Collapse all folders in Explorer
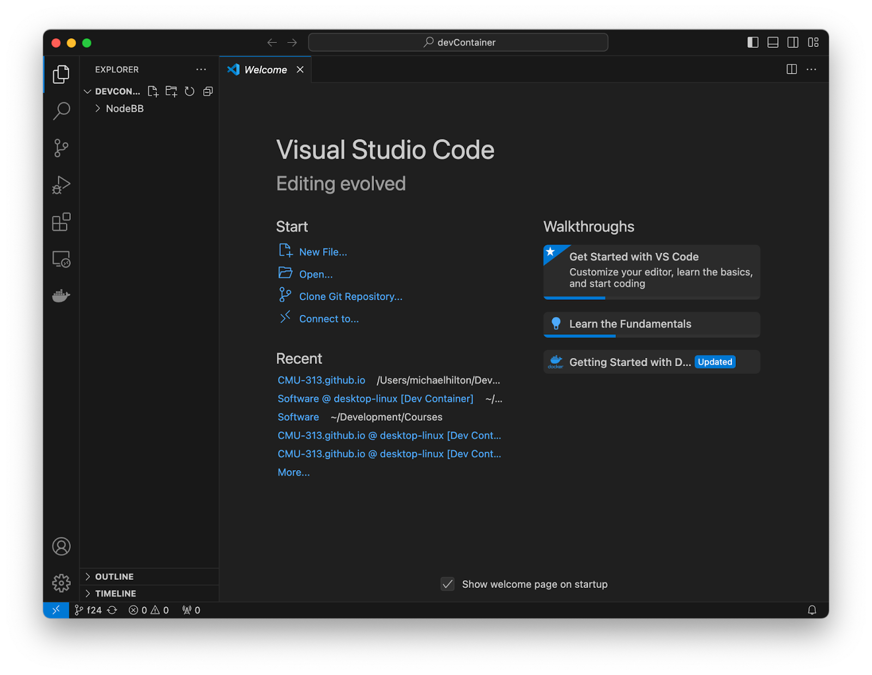Screen dimensions: 872x675 (208, 92)
